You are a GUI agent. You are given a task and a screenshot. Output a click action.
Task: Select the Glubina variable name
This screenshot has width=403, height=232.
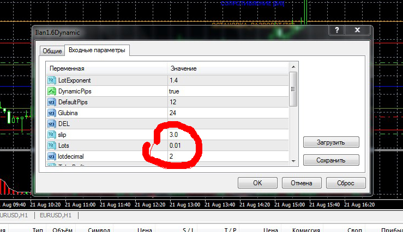[x=68, y=113]
